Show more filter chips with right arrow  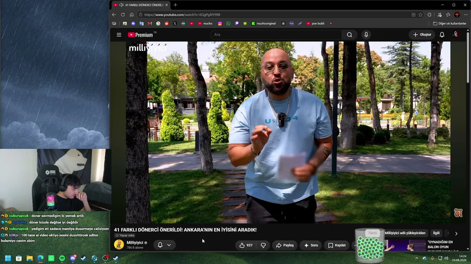pyautogui.click(x=456, y=234)
